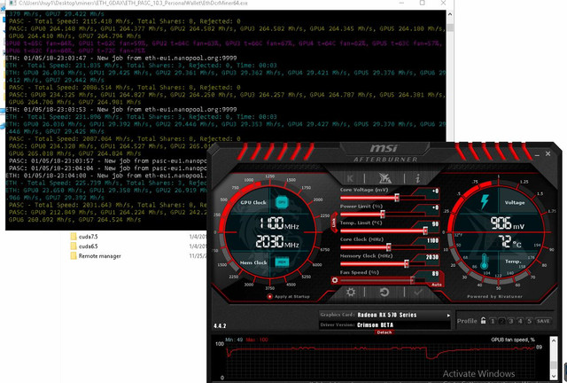The height and width of the screenshot is (383, 567).
Task: Select profile slot 5
Action: pyautogui.click(x=529, y=321)
